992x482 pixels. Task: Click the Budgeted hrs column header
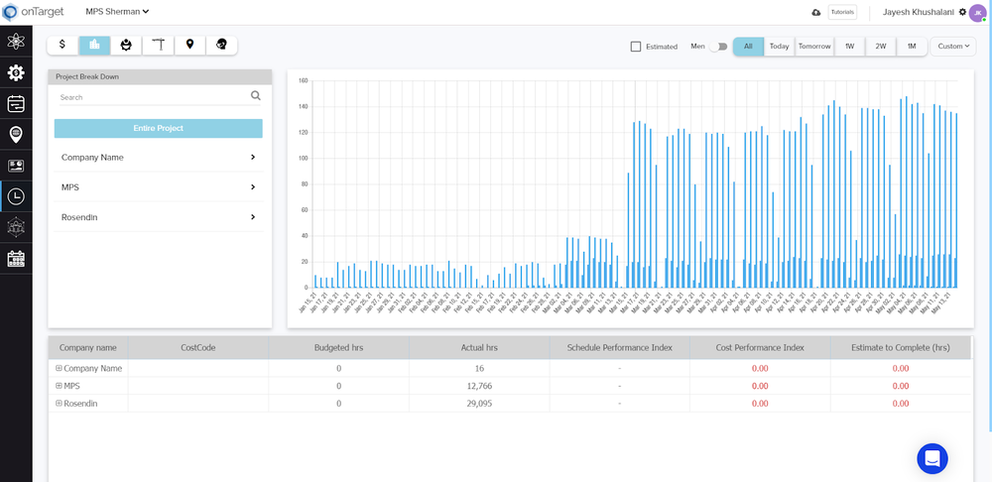338,347
